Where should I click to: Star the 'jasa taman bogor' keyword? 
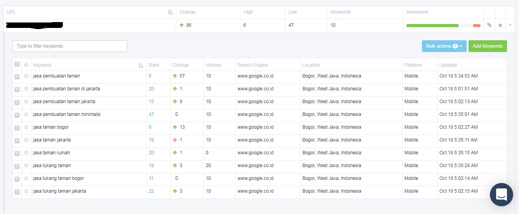pos(26,127)
